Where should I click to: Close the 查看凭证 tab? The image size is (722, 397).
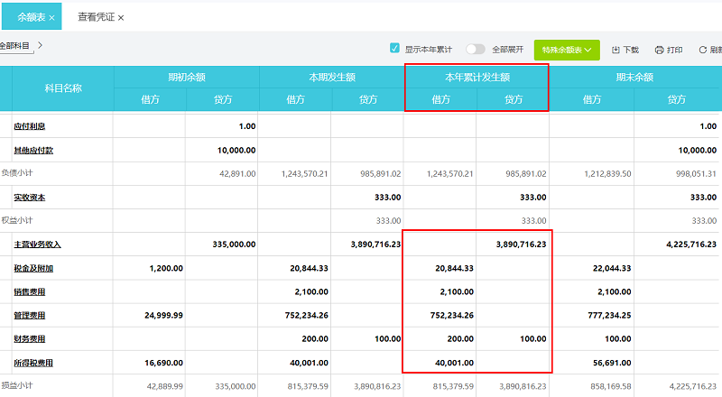click(x=121, y=17)
